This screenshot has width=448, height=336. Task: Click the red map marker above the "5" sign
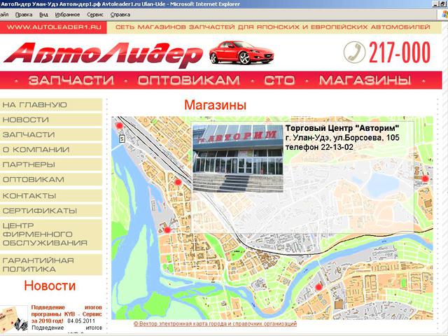pos(119,126)
